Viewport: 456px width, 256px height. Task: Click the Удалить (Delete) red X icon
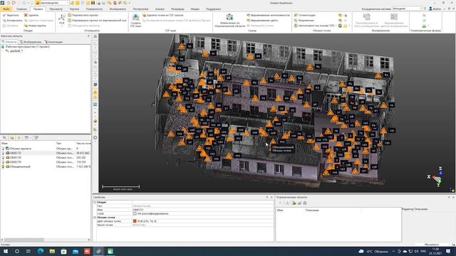[26, 15]
